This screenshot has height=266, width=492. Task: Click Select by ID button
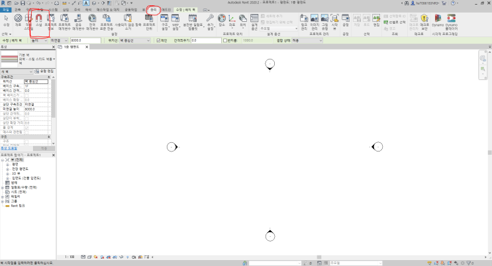tap(395, 22)
